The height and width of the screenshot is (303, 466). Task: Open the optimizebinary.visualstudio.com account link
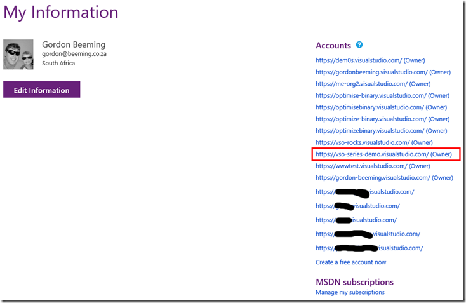tap(382, 131)
